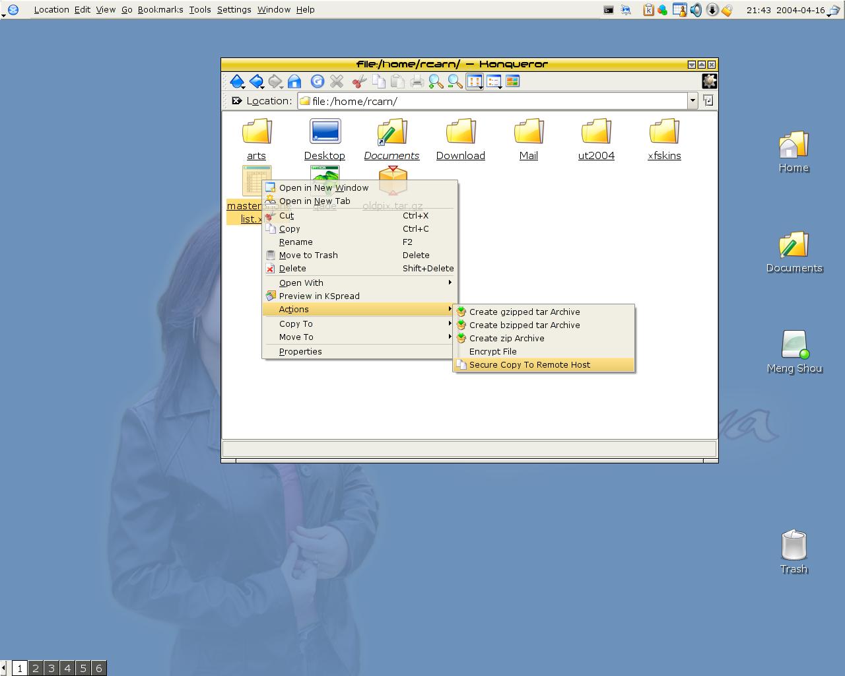
Task: Switch to virtual desktop 6 in pager
Action: (99, 668)
